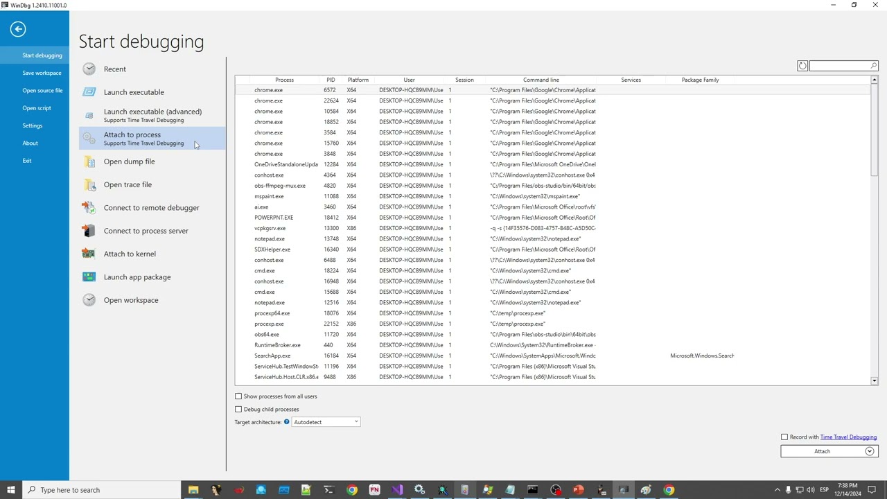
Task: Select the ai.exe process row
Action: coord(552,207)
